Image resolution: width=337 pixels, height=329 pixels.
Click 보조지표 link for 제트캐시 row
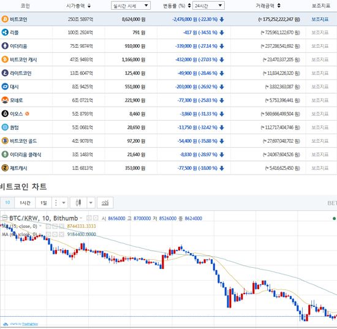click(x=320, y=168)
